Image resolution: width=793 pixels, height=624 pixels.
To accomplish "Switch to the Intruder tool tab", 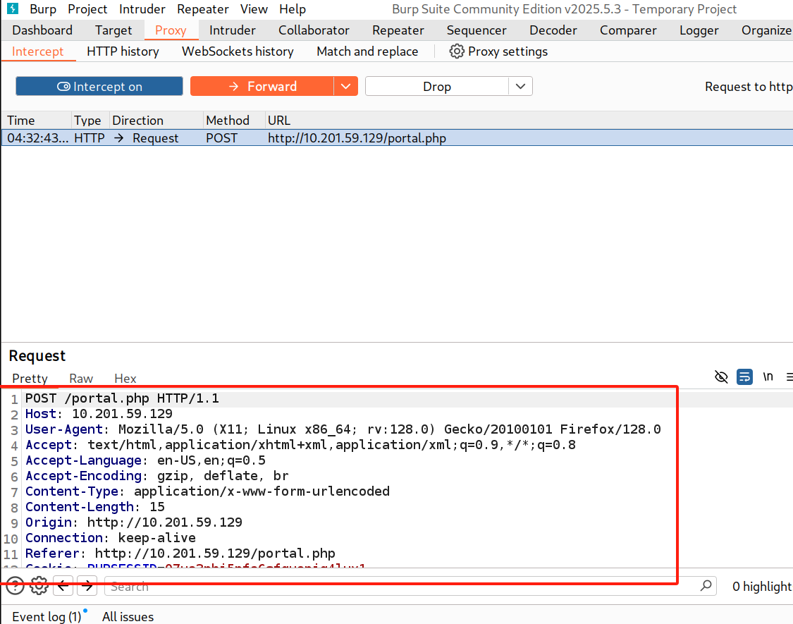I will tap(233, 30).
